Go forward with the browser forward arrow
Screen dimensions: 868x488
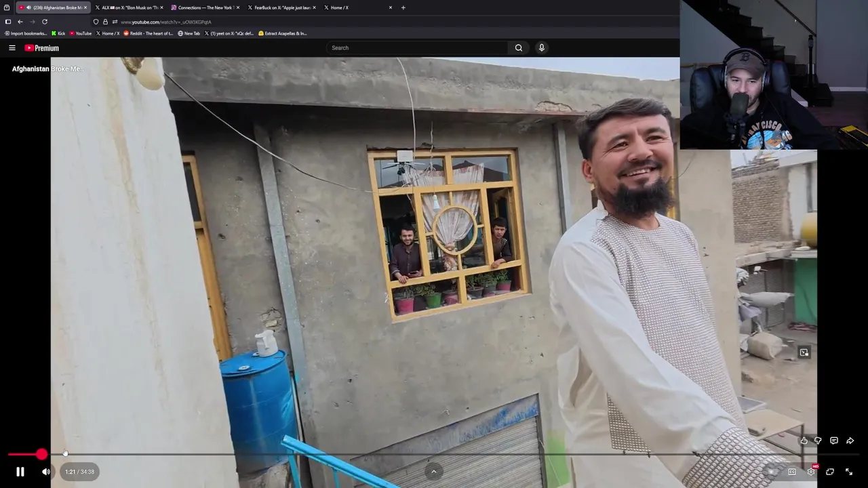[x=32, y=22]
